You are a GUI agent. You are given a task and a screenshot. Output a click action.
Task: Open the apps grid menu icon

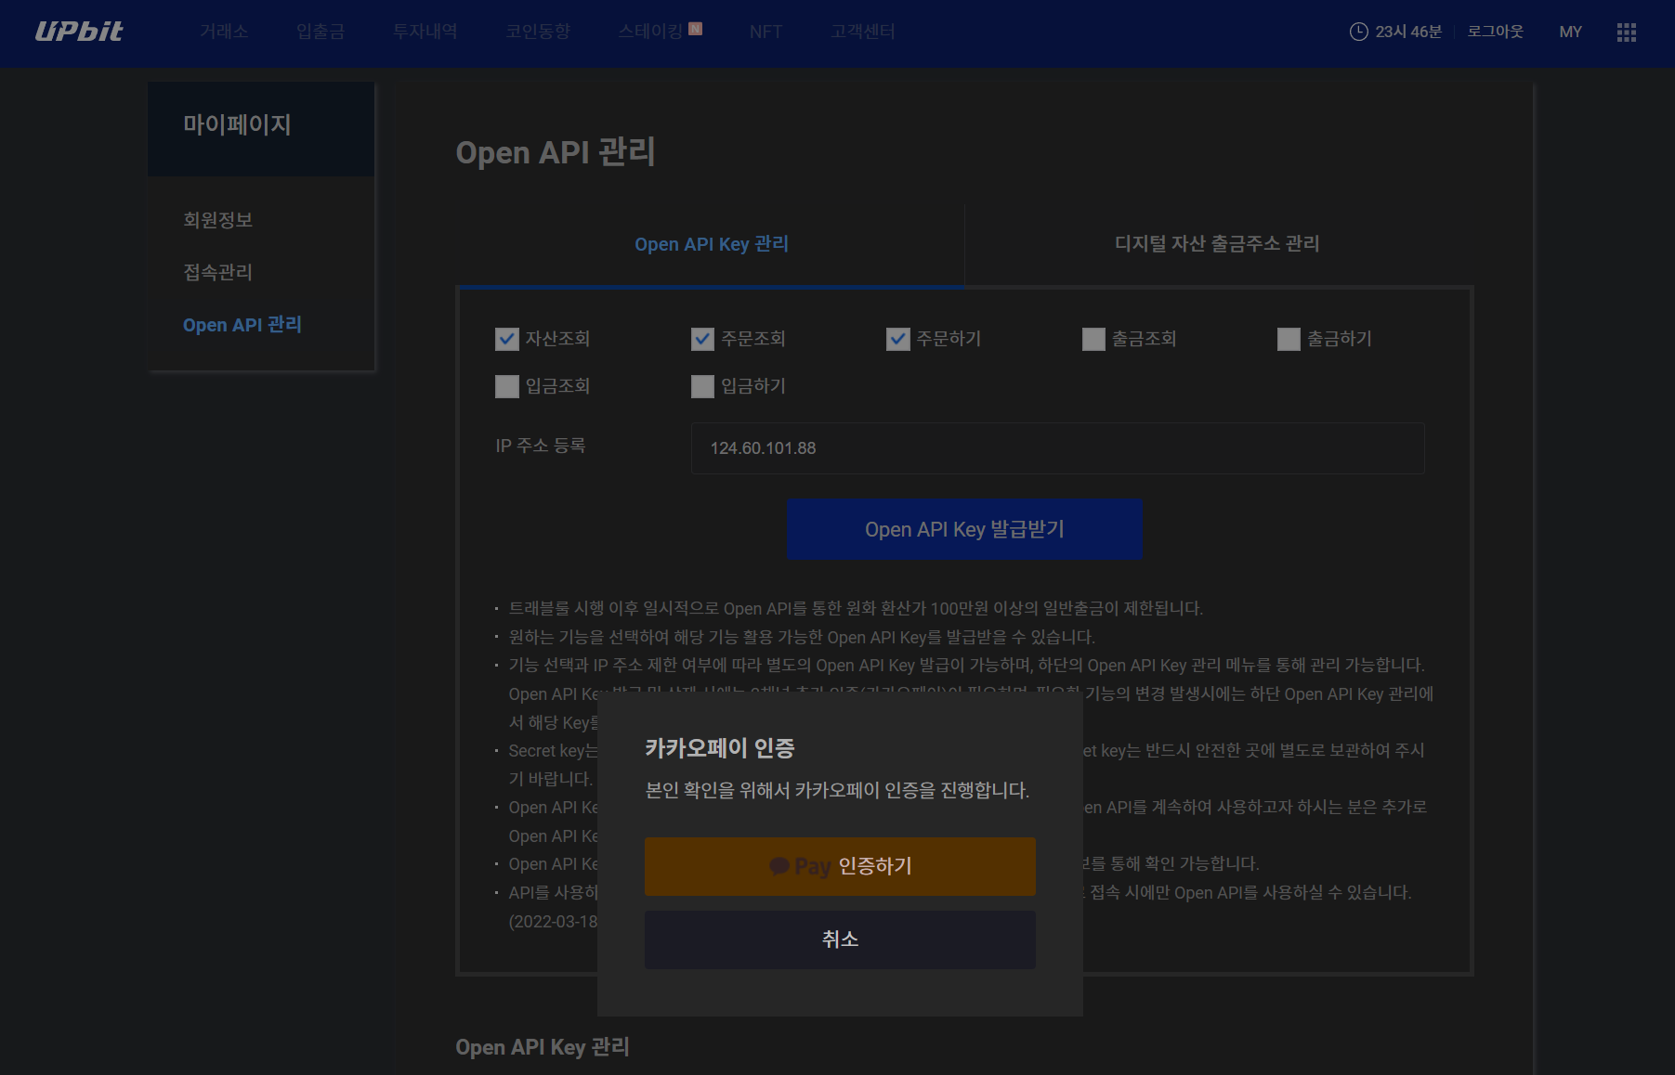[x=1626, y=32]
